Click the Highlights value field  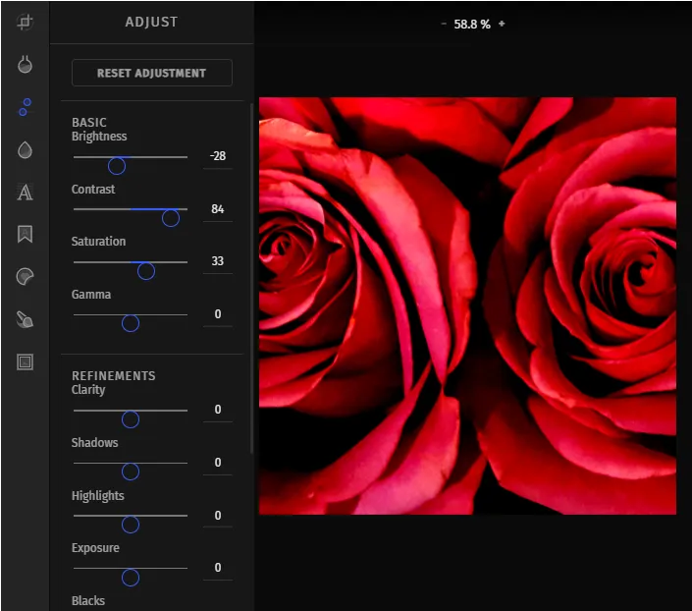pyautogui.click(x=218, y=516)
